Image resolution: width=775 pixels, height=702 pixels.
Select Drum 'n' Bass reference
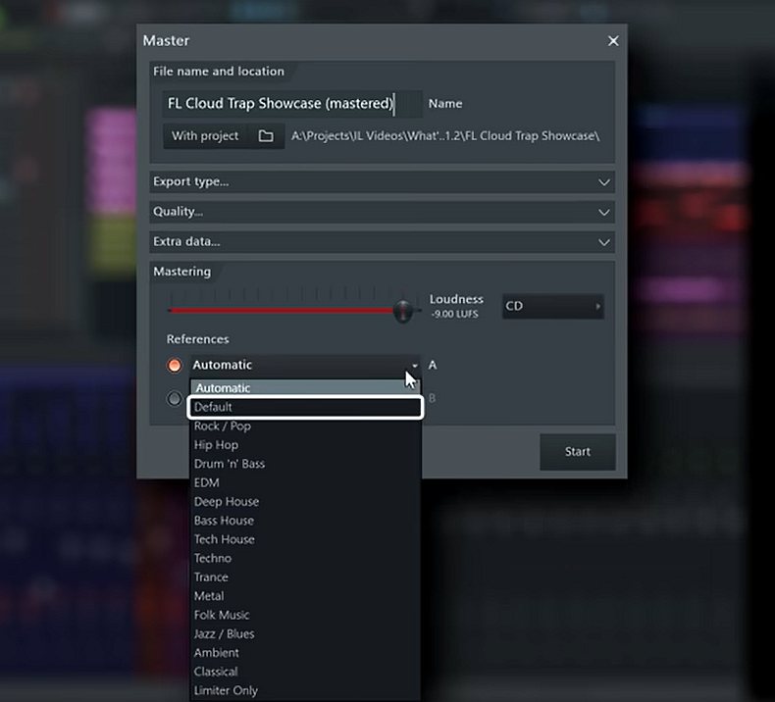(x=305, y=464)
